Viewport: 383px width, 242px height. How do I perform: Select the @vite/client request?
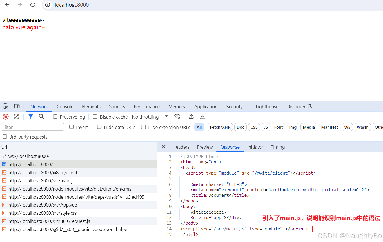click(78, 173)
